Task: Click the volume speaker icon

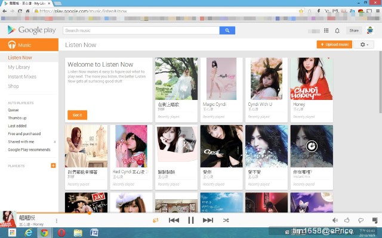Action: [335, 220]
